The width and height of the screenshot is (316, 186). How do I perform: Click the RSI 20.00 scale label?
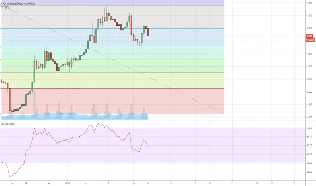(x=309, y=172)
